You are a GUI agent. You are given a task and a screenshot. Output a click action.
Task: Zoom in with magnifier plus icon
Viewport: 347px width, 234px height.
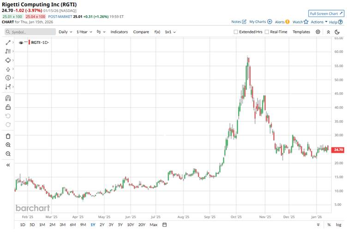(8, 145)
